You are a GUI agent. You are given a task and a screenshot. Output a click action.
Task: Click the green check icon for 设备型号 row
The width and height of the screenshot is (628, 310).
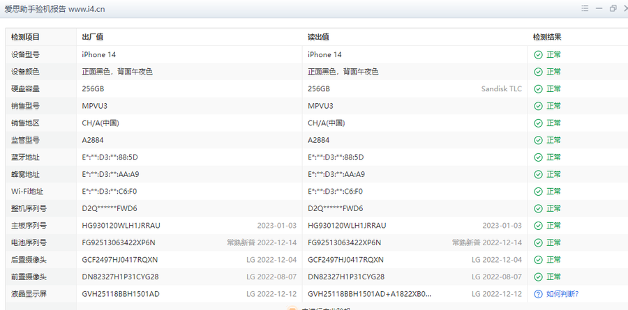tap(538, 55)
